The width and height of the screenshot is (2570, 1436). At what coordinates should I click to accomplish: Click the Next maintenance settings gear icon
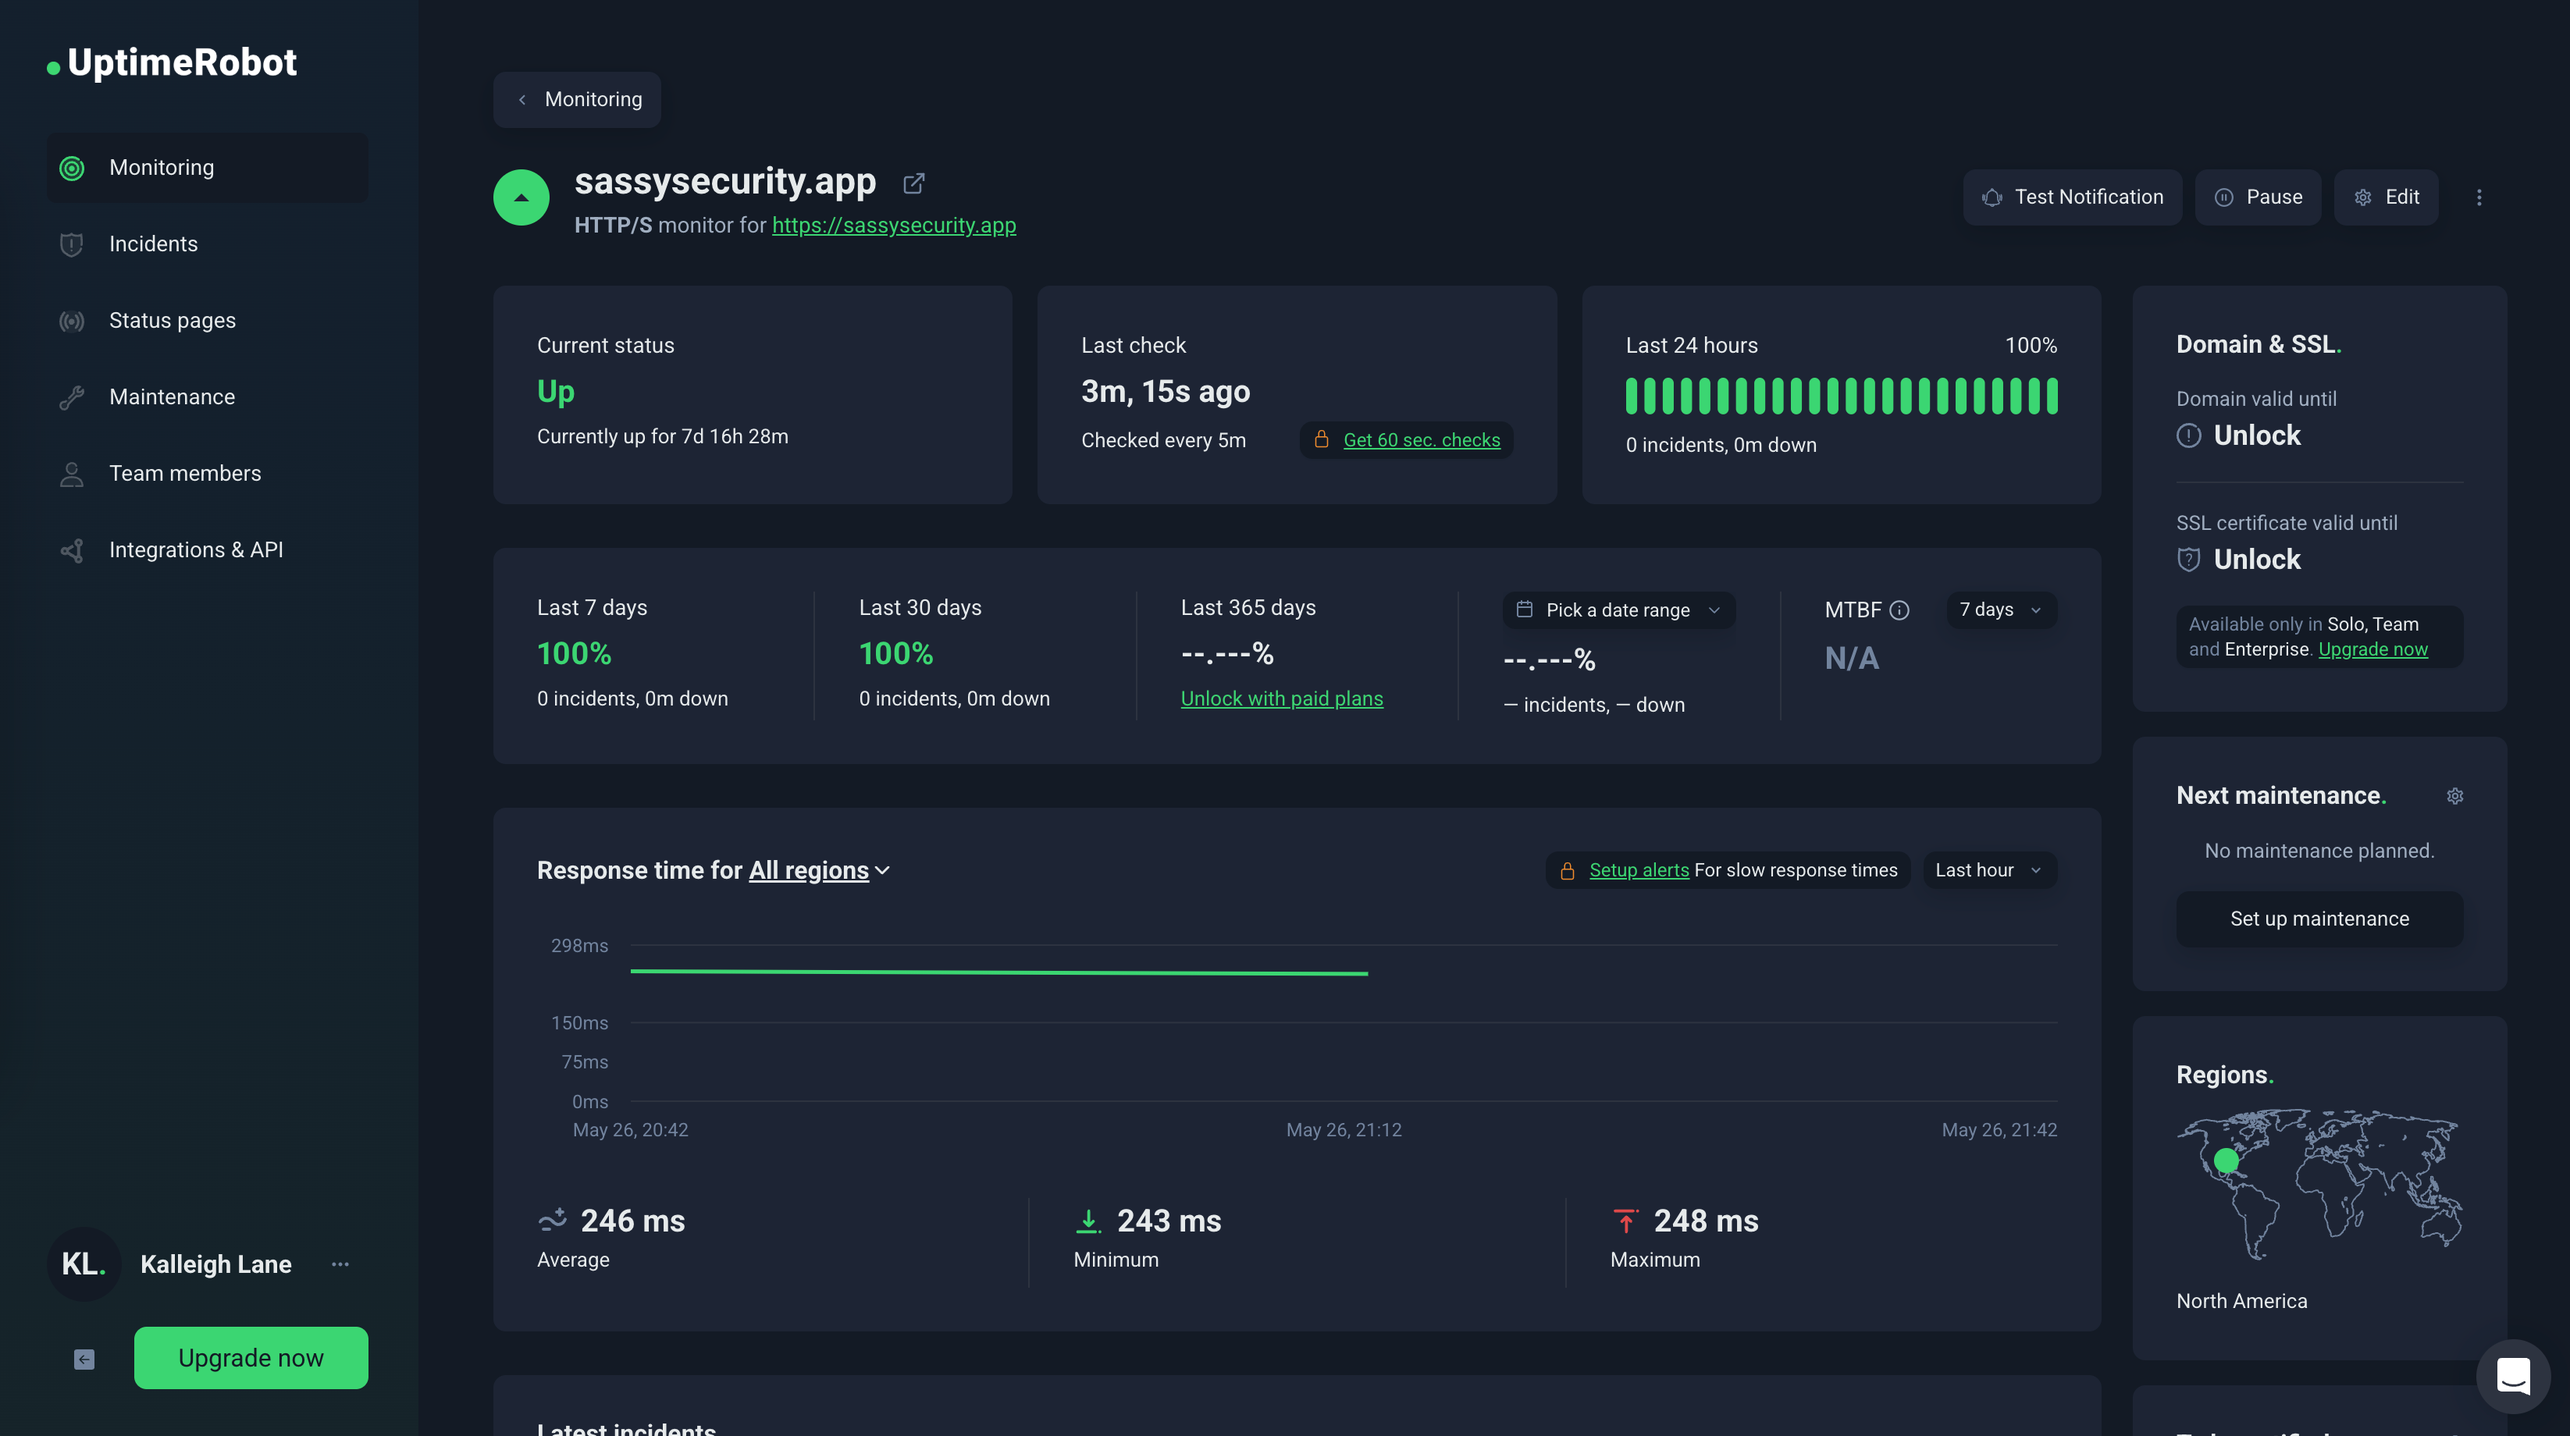(x=2455, y=796)
